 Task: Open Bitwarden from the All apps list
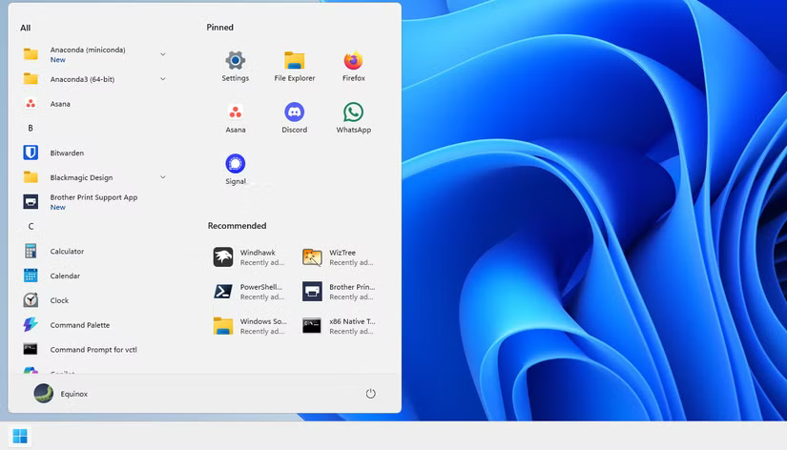point(66,153)
